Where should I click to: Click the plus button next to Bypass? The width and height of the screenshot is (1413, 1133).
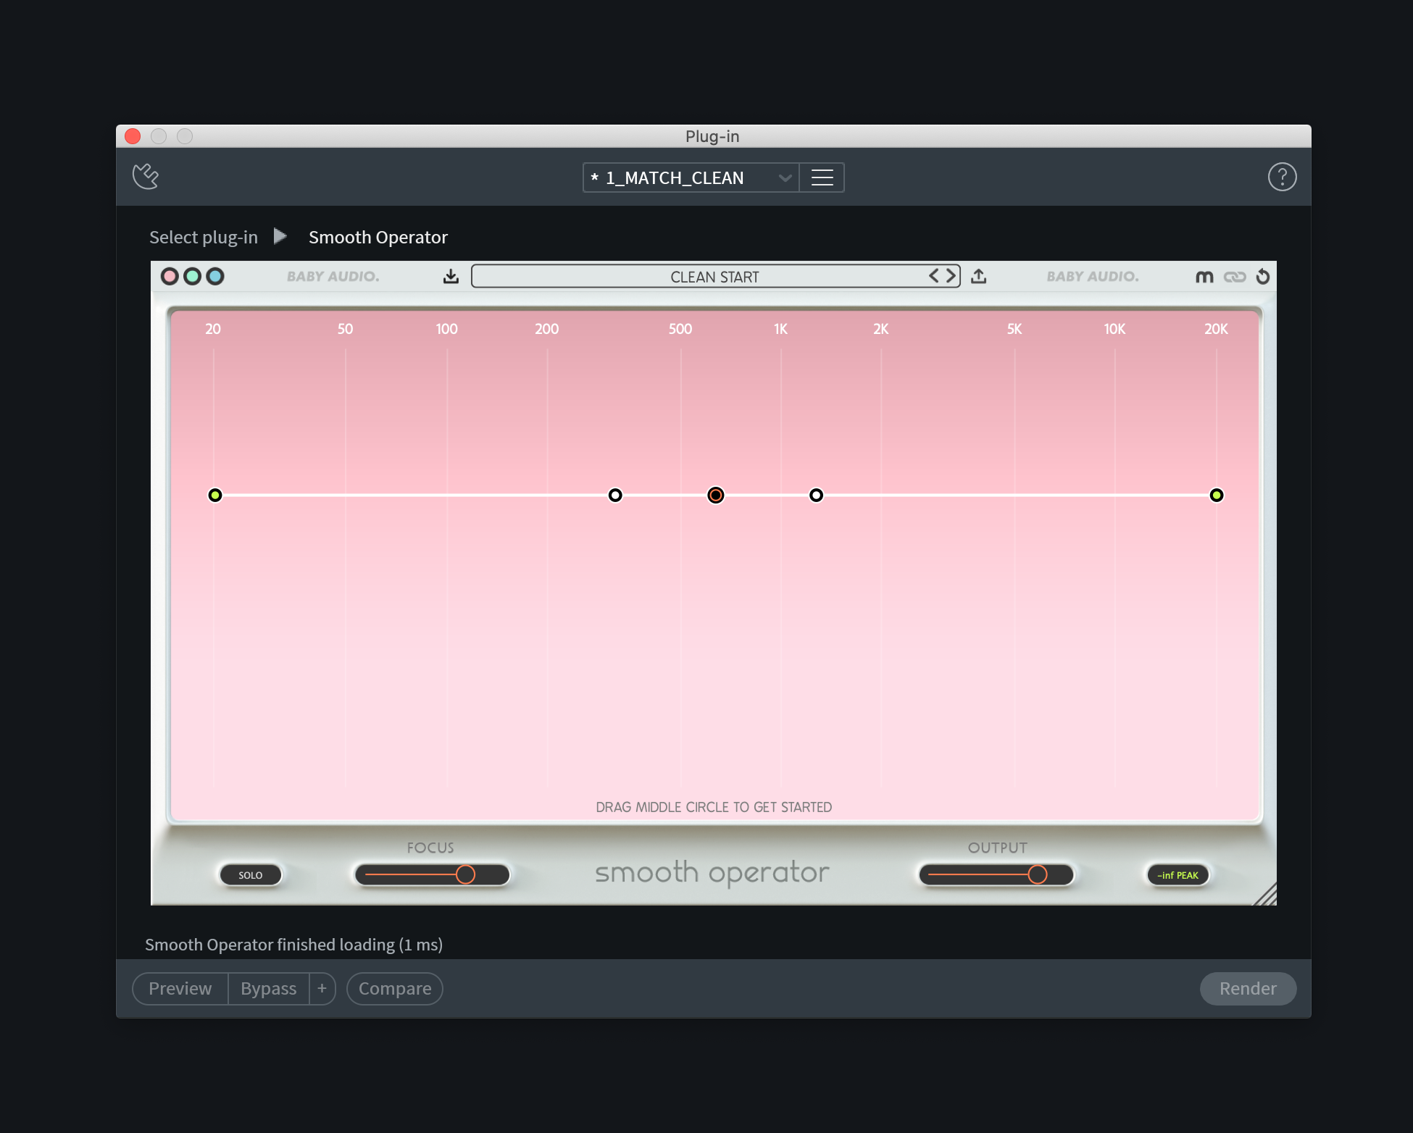tap(322, 989)
